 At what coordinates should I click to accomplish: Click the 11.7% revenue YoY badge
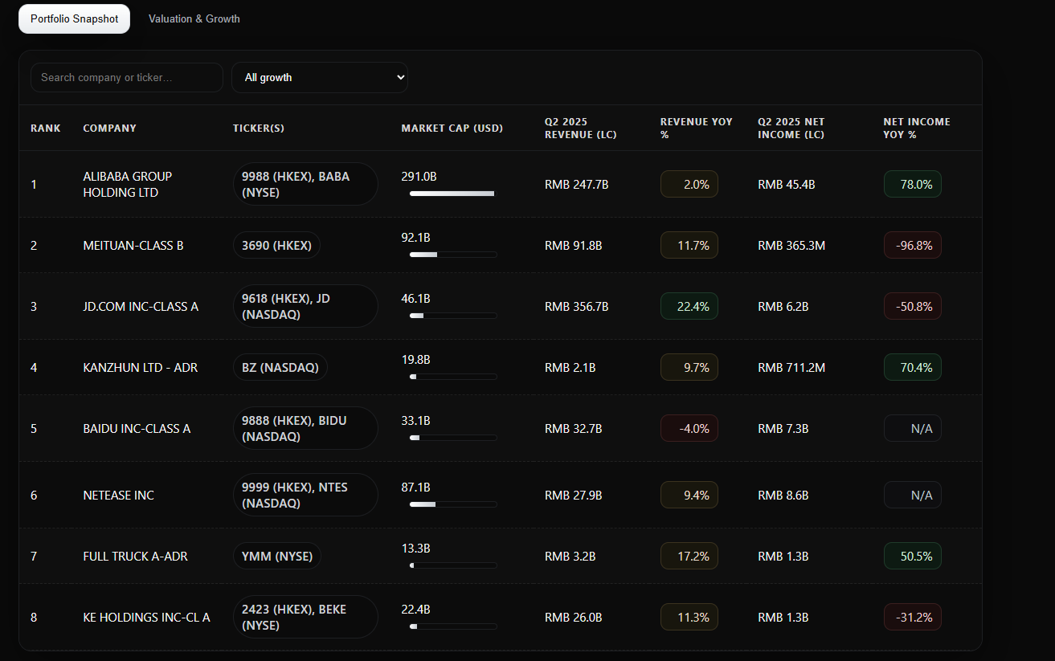click(689, 246)
